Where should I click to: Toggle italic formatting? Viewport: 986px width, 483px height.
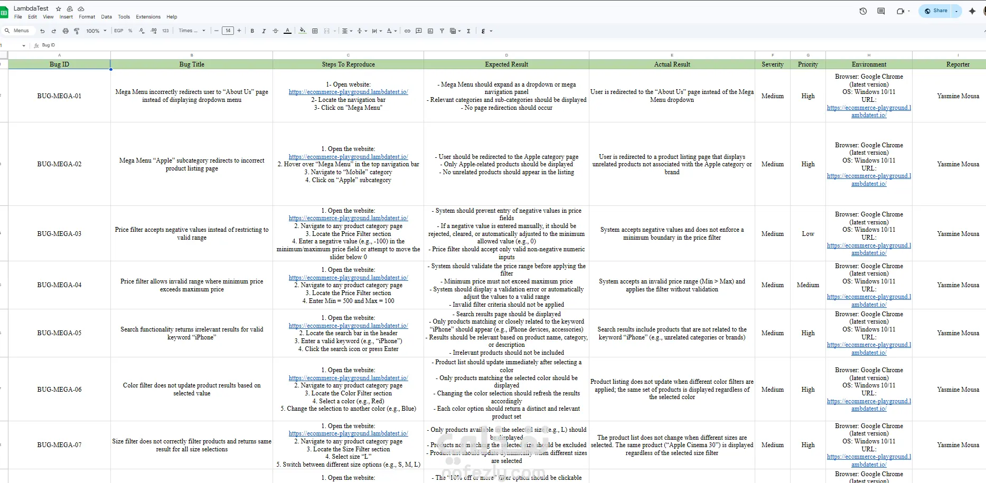point(264,31)
